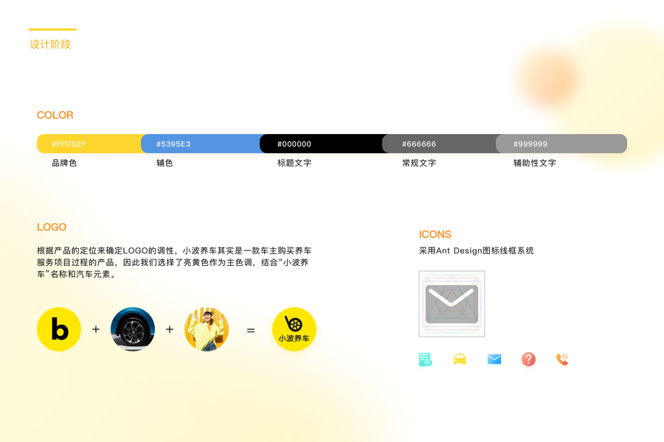Click the 辅助性文字 label
Screen dimensions: 664x442
point(534,163)
